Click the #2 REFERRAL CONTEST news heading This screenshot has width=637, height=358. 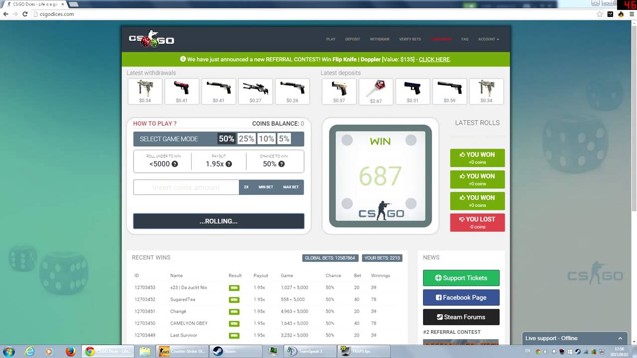[x=452, y=332]
